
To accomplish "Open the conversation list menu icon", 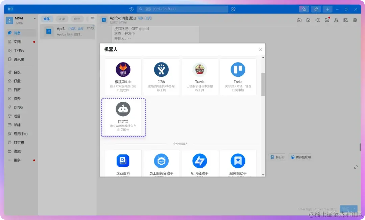I will point(92,19).
